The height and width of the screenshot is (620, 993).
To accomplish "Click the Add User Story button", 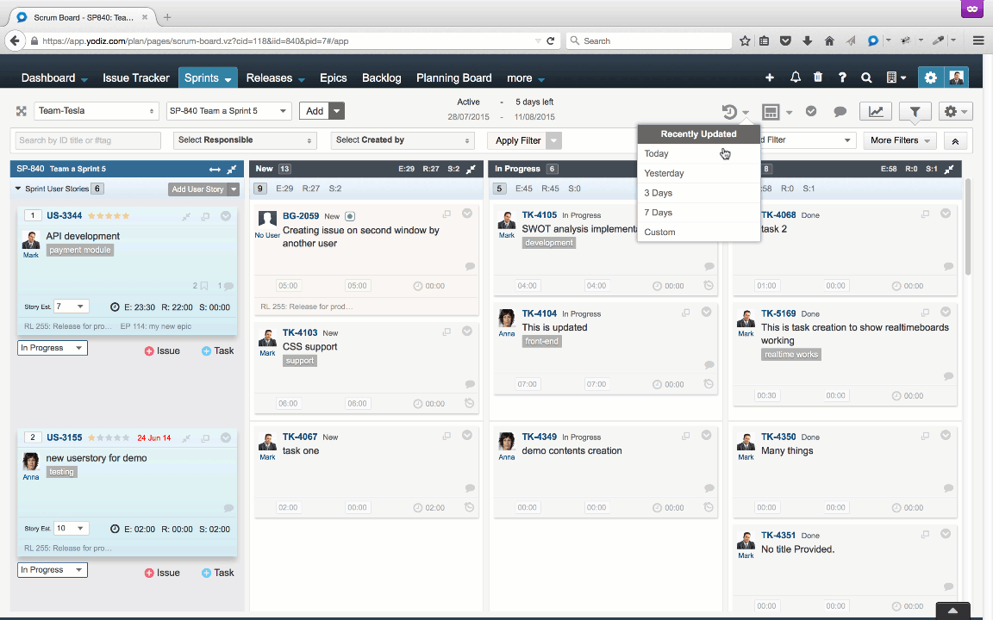I will click(197, 189).
